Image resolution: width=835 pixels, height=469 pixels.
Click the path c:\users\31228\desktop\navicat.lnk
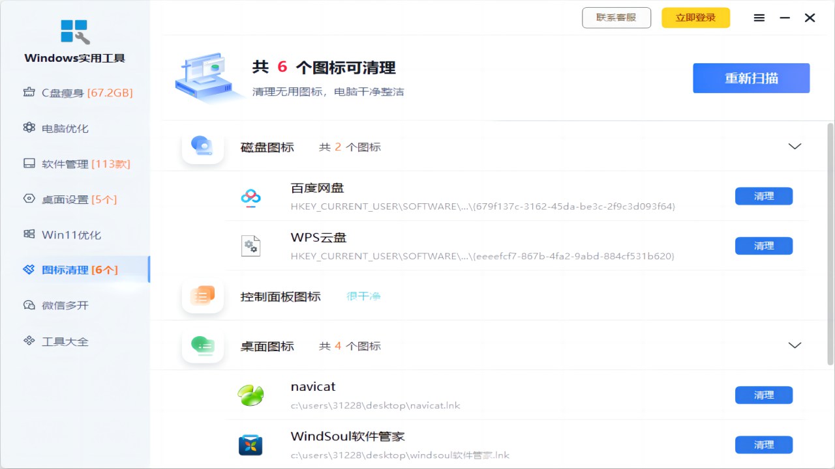point(375,405)
